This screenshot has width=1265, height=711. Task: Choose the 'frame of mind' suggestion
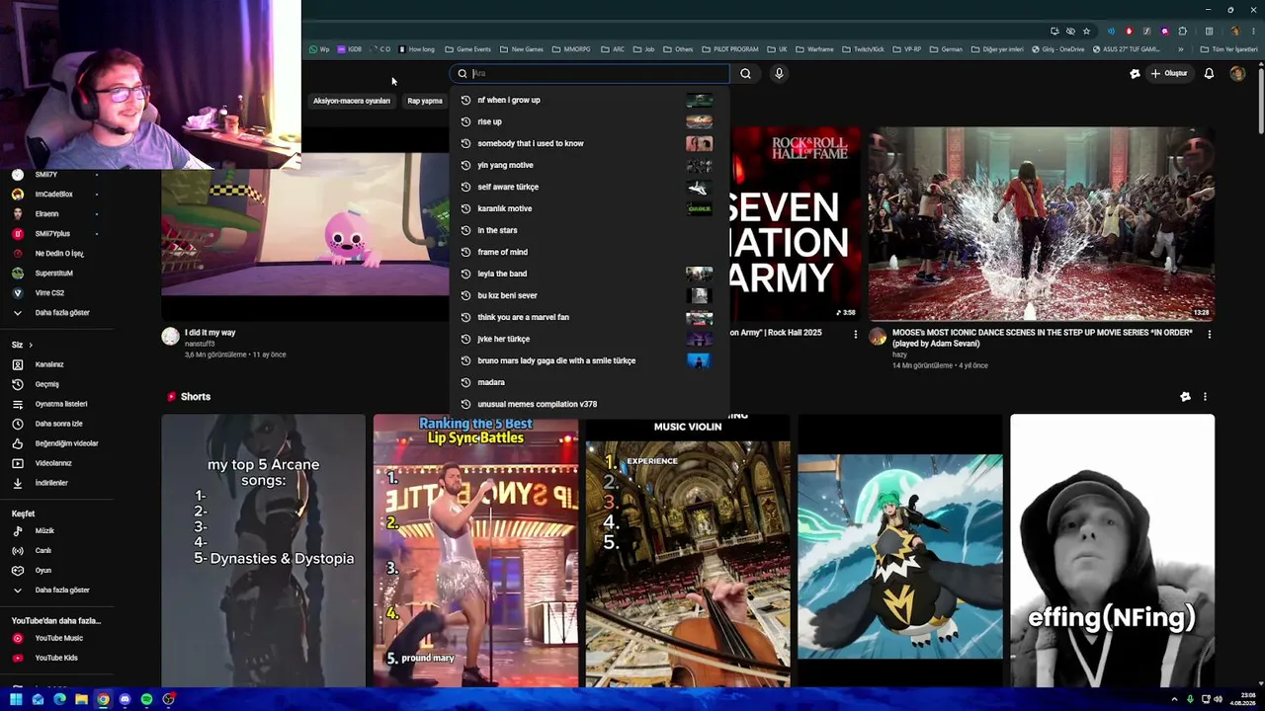click(x=589, y=252)
